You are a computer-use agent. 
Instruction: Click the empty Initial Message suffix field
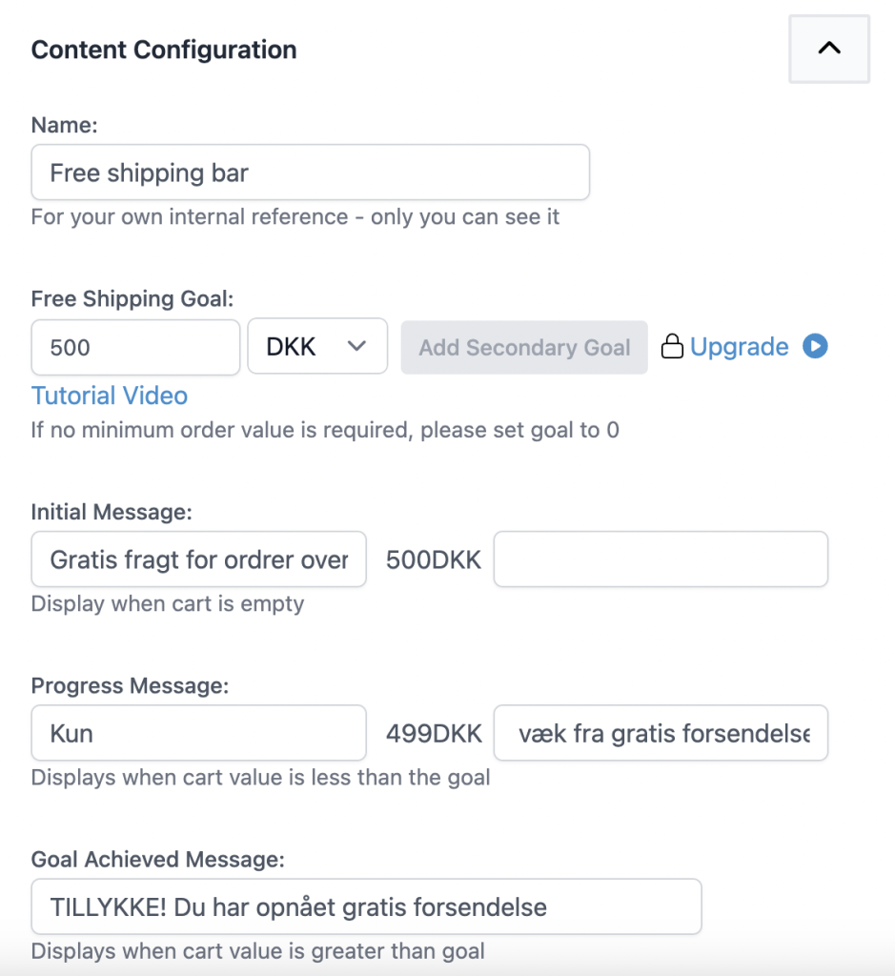pos(661,559)
